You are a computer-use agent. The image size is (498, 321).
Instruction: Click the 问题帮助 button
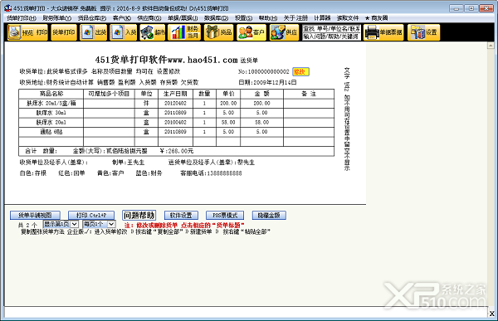pos(139,216)
